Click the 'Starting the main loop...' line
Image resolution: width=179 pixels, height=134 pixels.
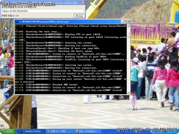(38, 31)
